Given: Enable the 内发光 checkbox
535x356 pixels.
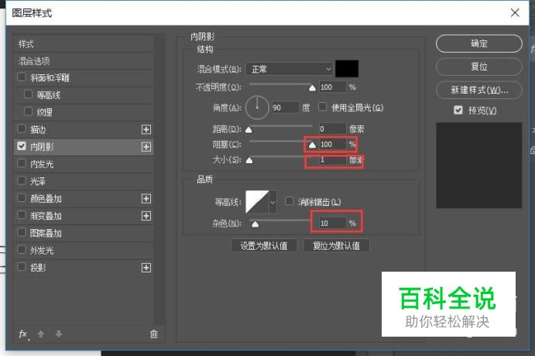Looking at the screenshot, I should 22,163.
